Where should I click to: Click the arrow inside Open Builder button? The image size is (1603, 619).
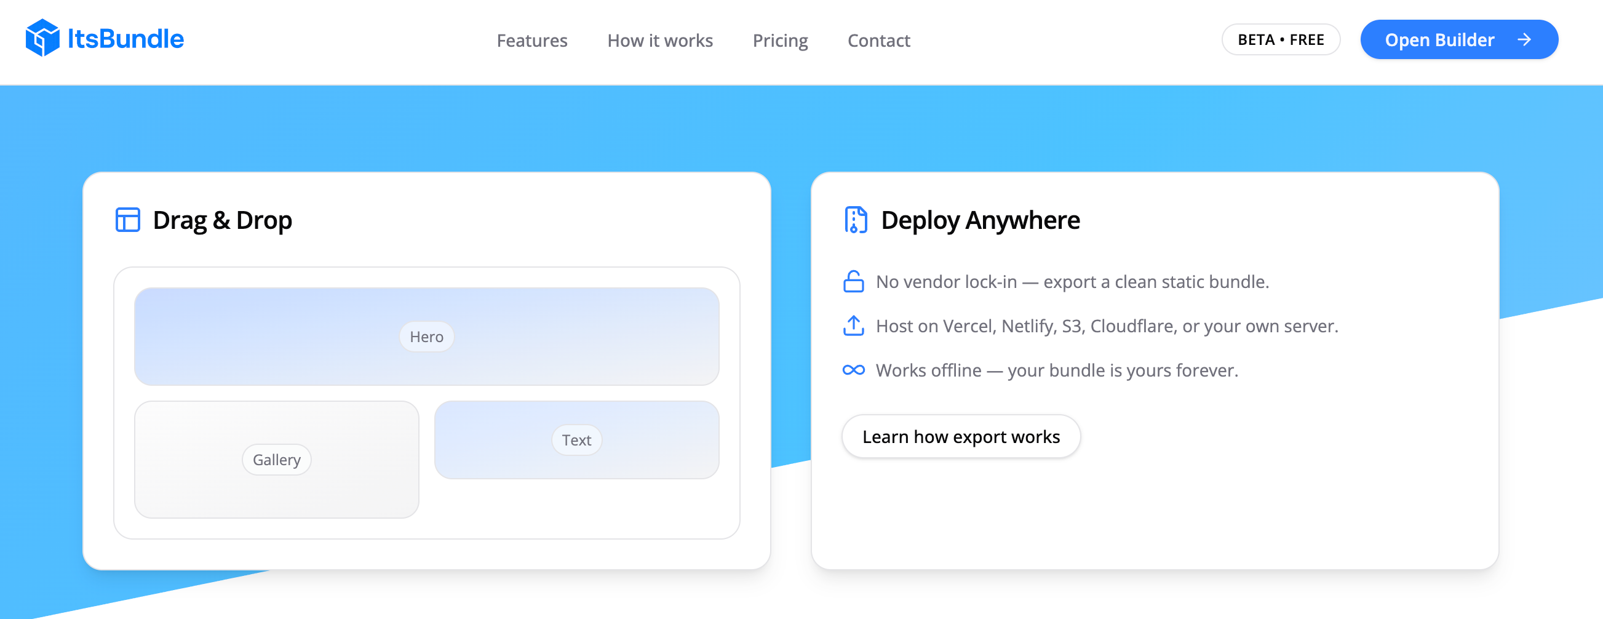pos(1524,40)
